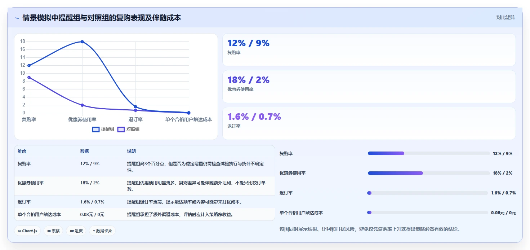Image resolution: width=530 pixels, height=250 pixels.
Task: Click the 复购率 progress bar
Action: tap(429, 153)
